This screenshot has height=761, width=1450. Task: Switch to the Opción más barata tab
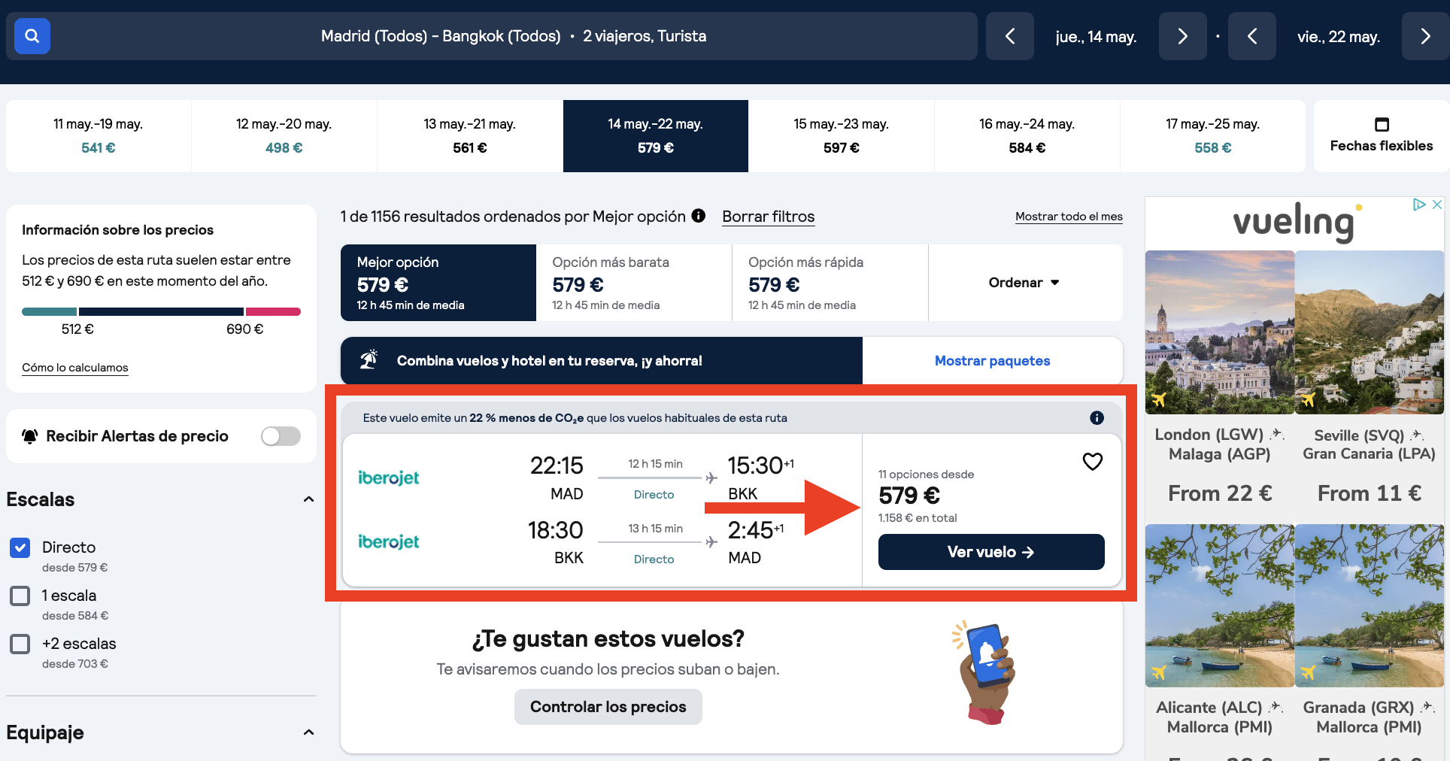tap(634, 282)
